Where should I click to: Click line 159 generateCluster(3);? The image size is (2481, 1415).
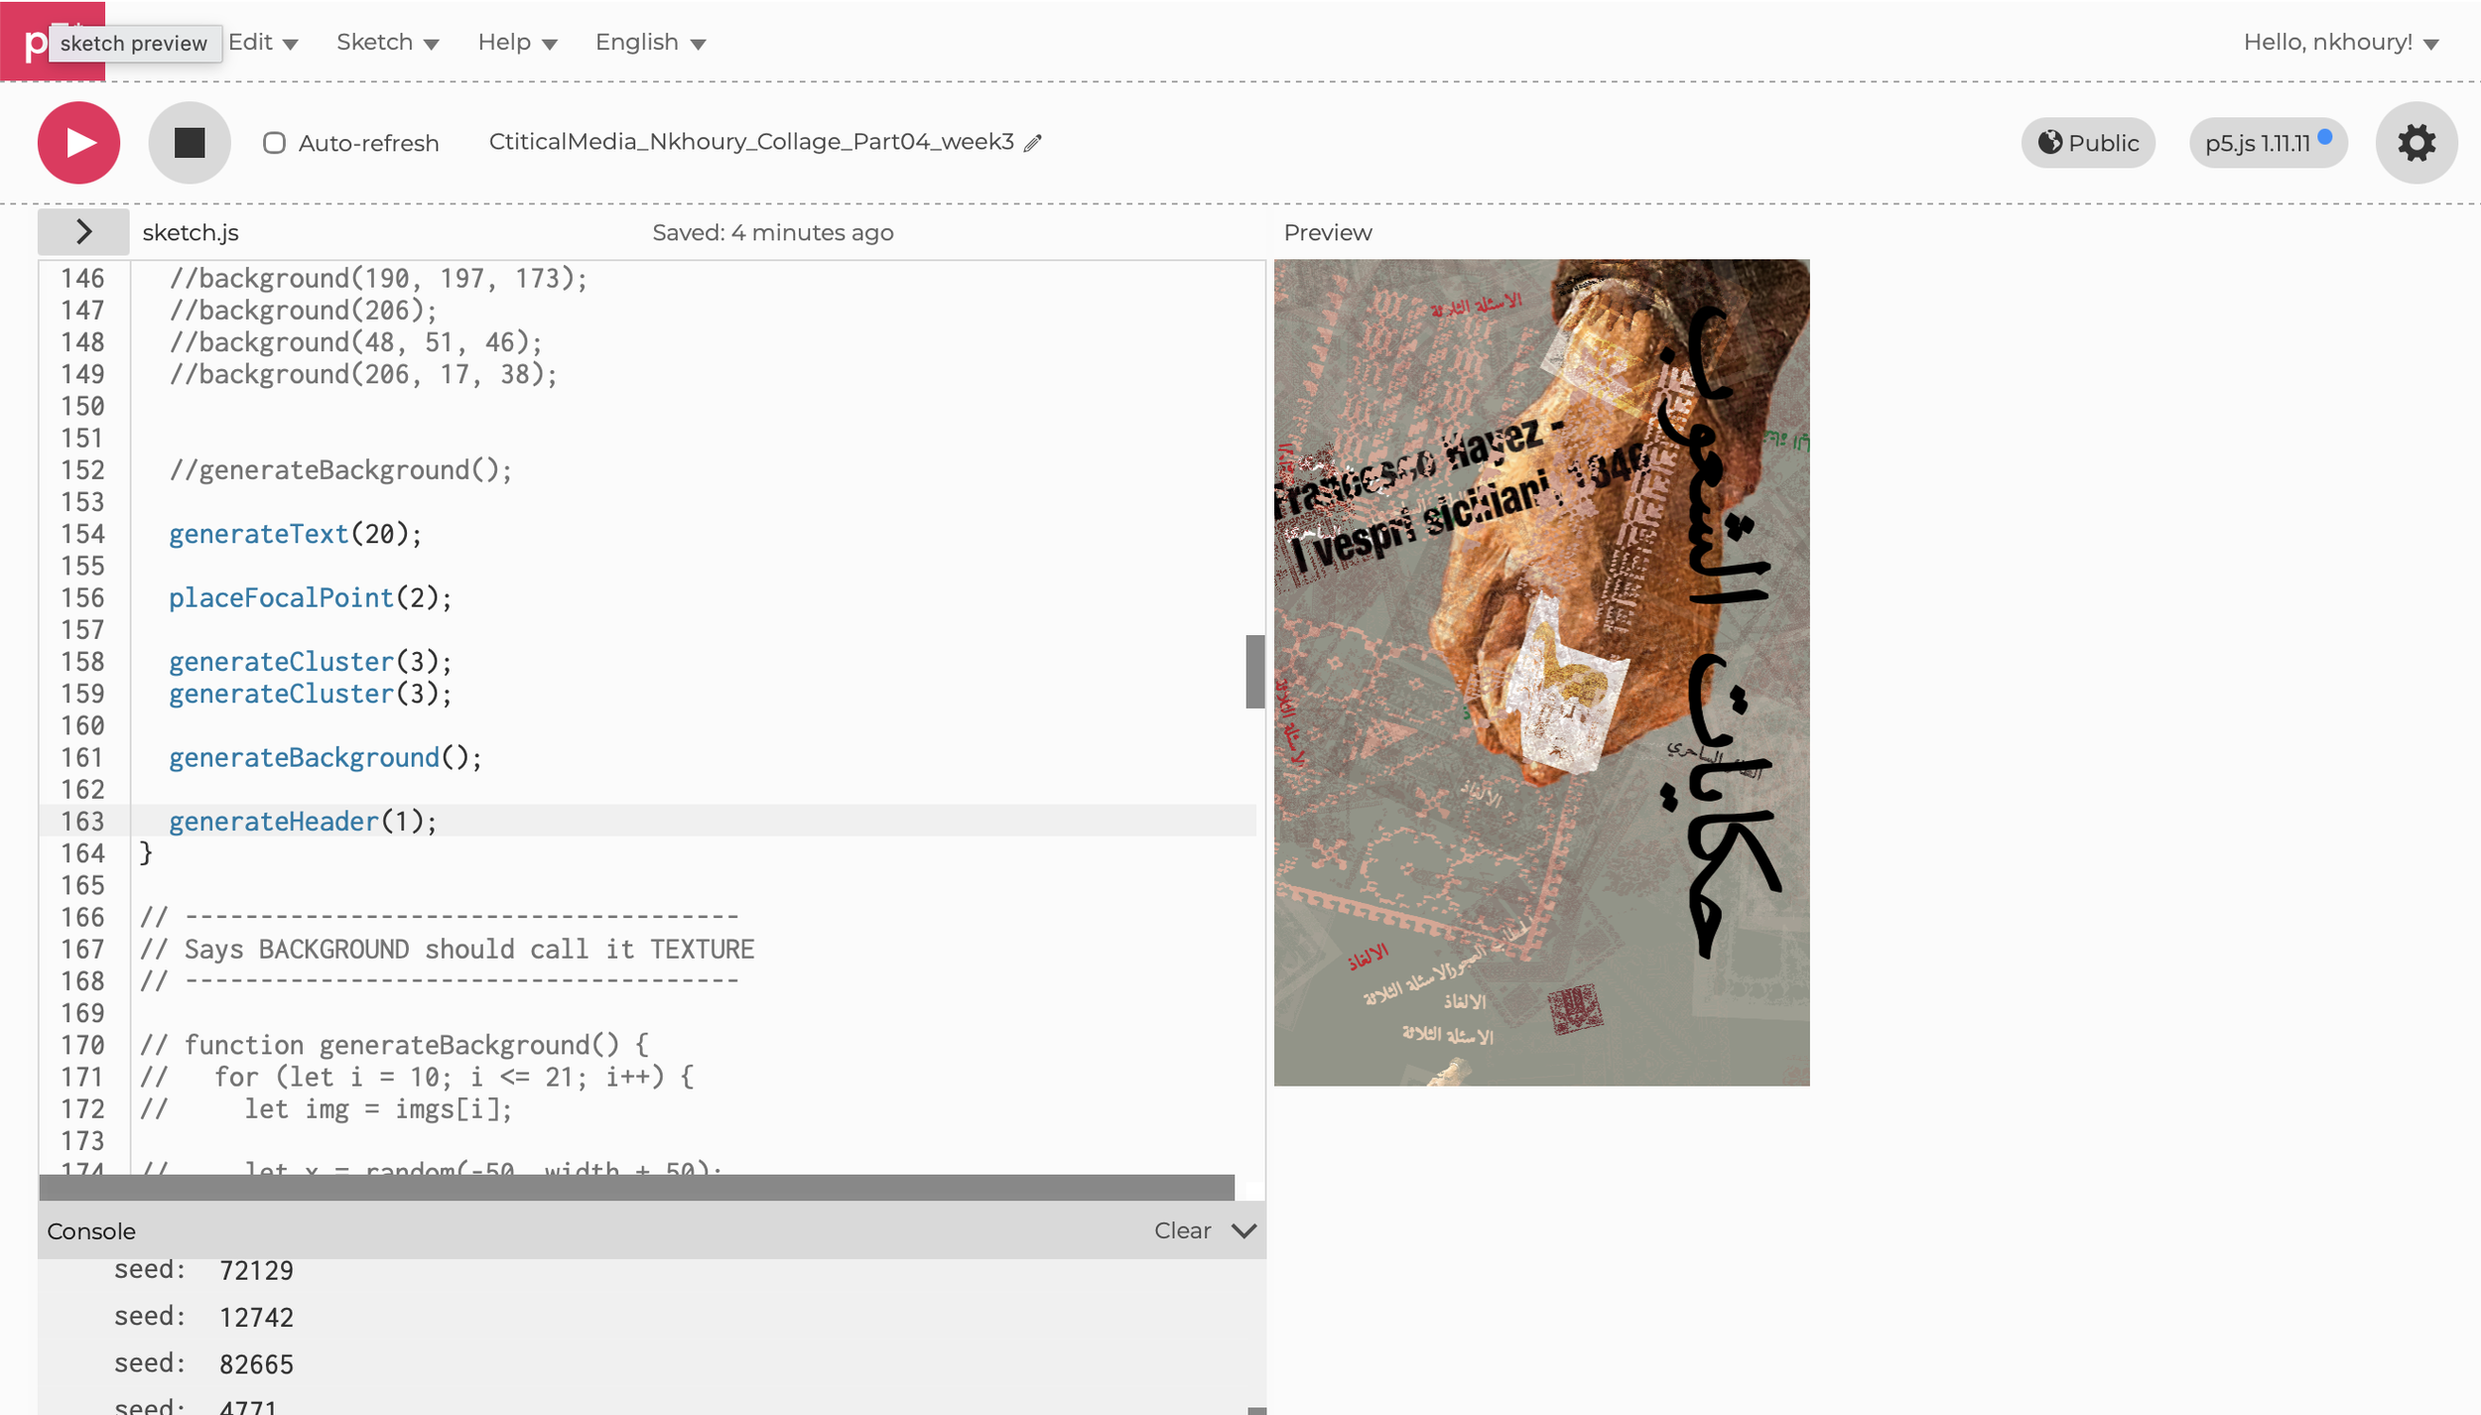tap(310, 694)
